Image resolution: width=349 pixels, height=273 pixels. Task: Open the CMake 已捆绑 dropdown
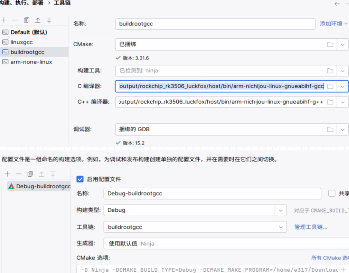(342, 44)
